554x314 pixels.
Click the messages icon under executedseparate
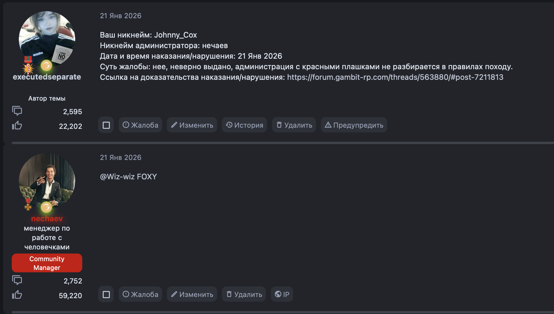(17, 111)
